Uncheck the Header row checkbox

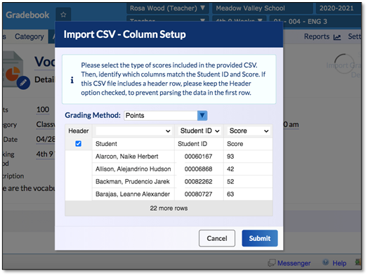tap(79, 144)
